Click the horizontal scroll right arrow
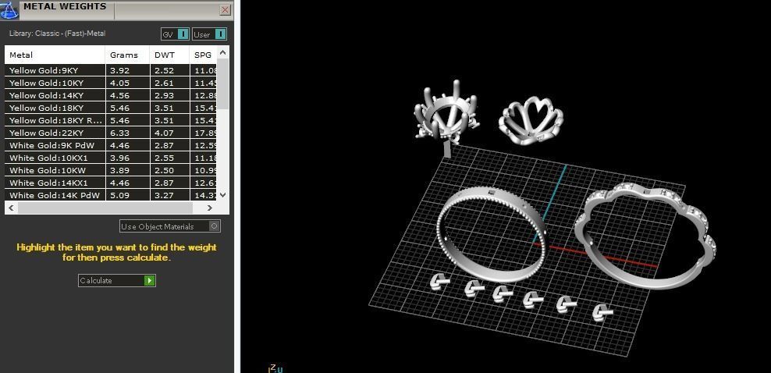The image size is (771, 373). 209,208
